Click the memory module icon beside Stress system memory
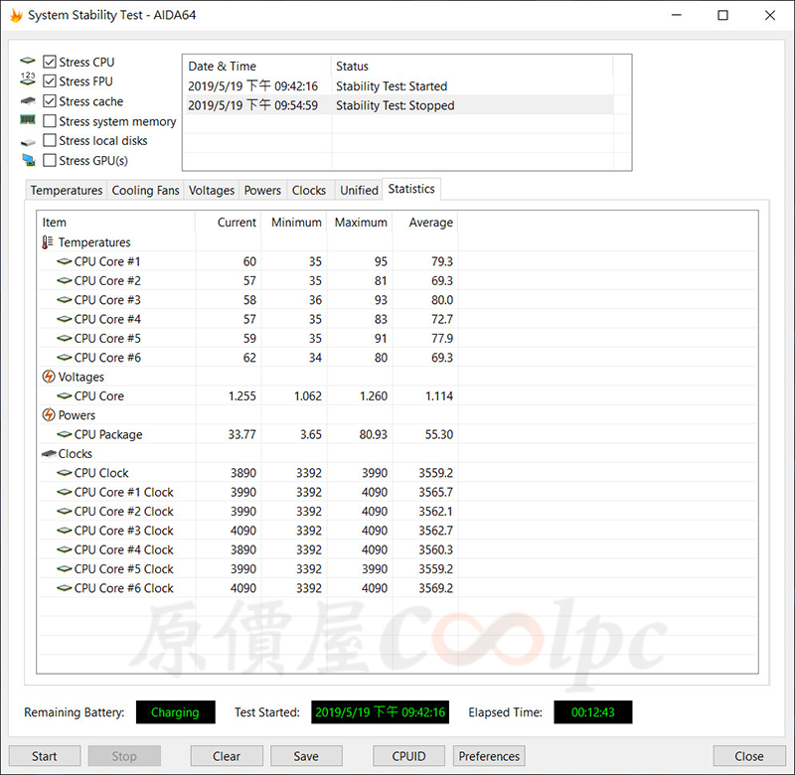795x775 pixels. point(28,121)
